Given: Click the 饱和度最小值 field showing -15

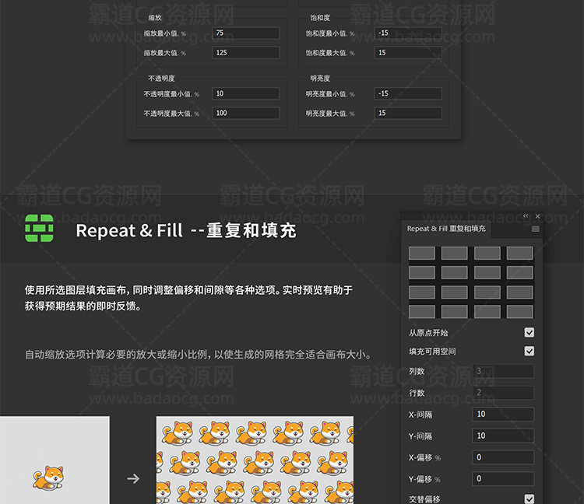Looking at the screenshot, I should (x=408, y=33).
